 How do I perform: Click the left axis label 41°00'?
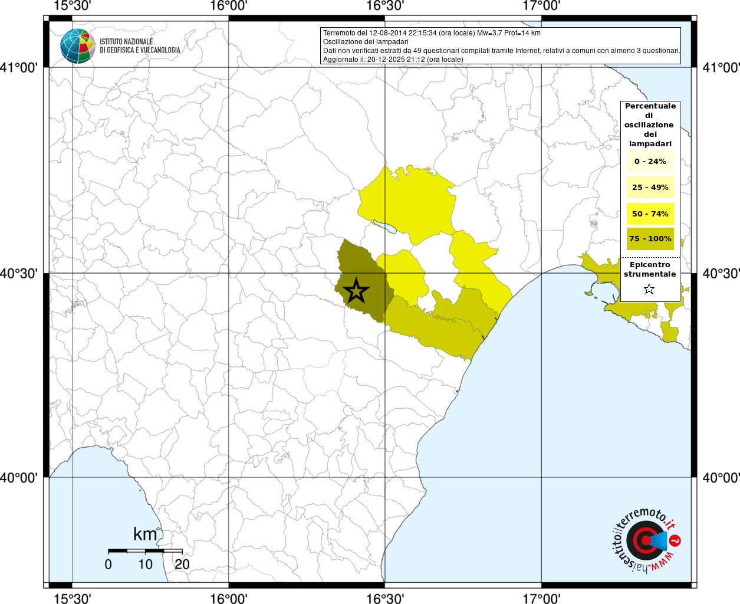(19, 67)
